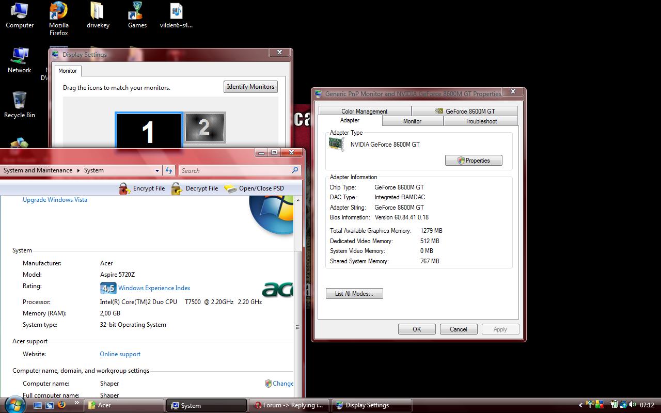
Task: Click the scrollbar up arrow in System window
Action: 297,200
